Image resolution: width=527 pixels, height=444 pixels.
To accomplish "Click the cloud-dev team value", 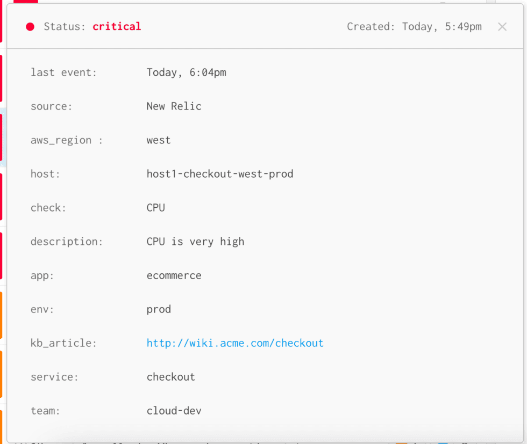I will pyautogui.click(x=174, y=410).
